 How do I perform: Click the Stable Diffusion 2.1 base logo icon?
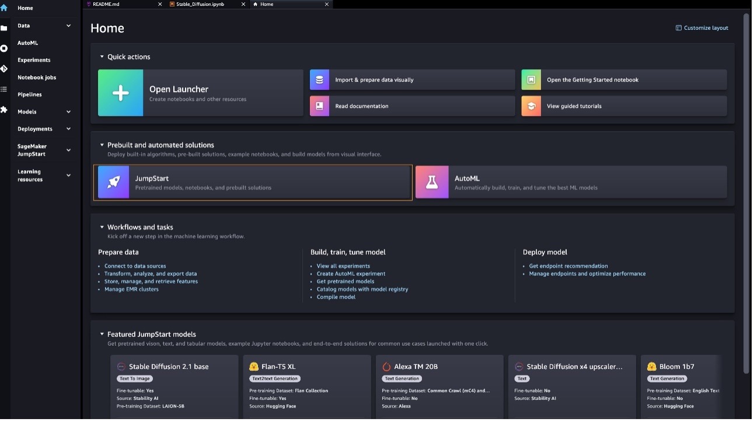(x=121, y=367)
